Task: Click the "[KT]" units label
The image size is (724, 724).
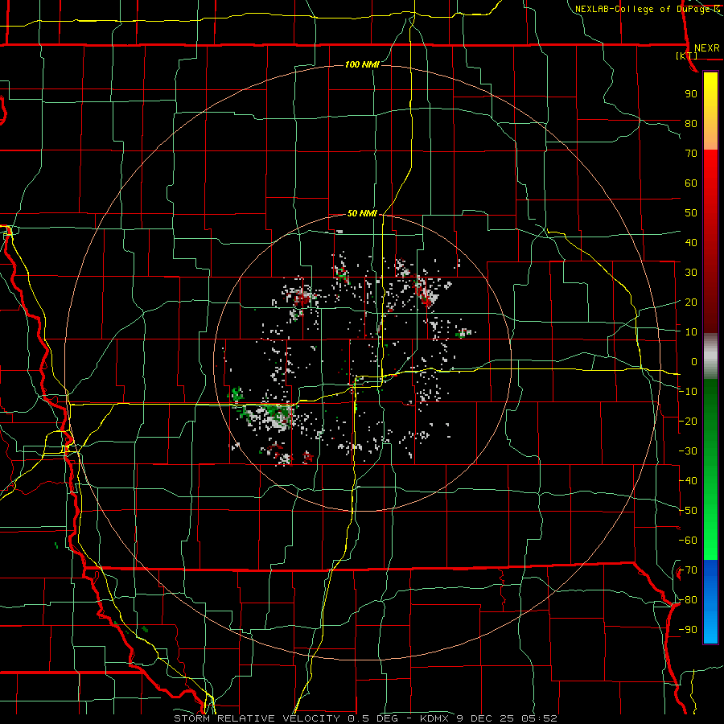Action: click(x=687, y=56)
